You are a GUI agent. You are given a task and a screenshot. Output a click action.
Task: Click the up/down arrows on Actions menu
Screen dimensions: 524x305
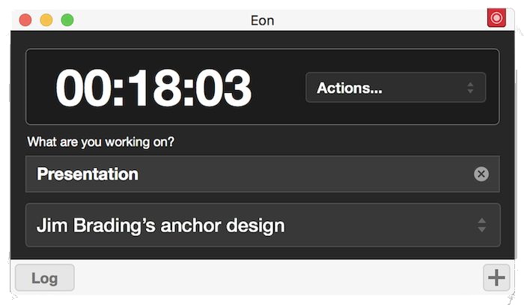[x=470, y=88]
